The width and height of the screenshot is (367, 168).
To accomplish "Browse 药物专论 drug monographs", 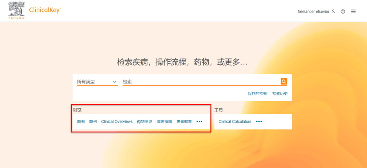I will click(145, 122).
